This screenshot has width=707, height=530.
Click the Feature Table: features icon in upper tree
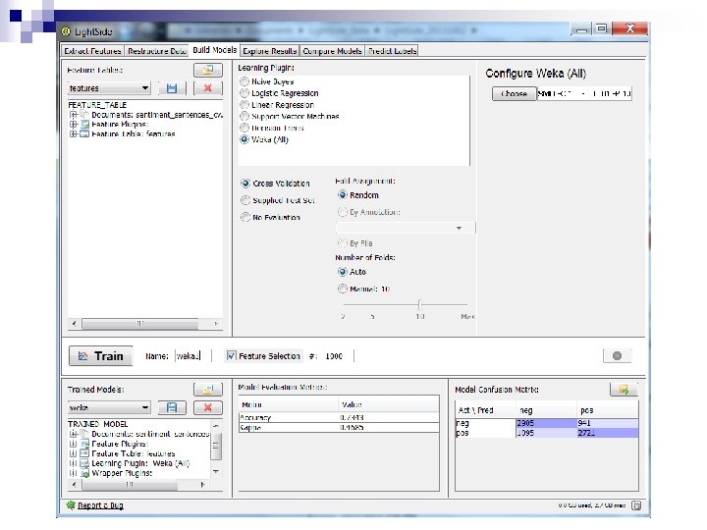pos(84,133)
